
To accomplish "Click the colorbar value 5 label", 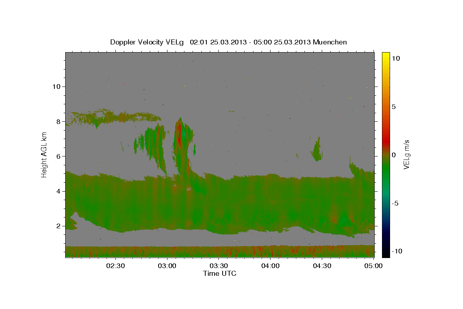I will pyautogui.click(x=394, y=107).
